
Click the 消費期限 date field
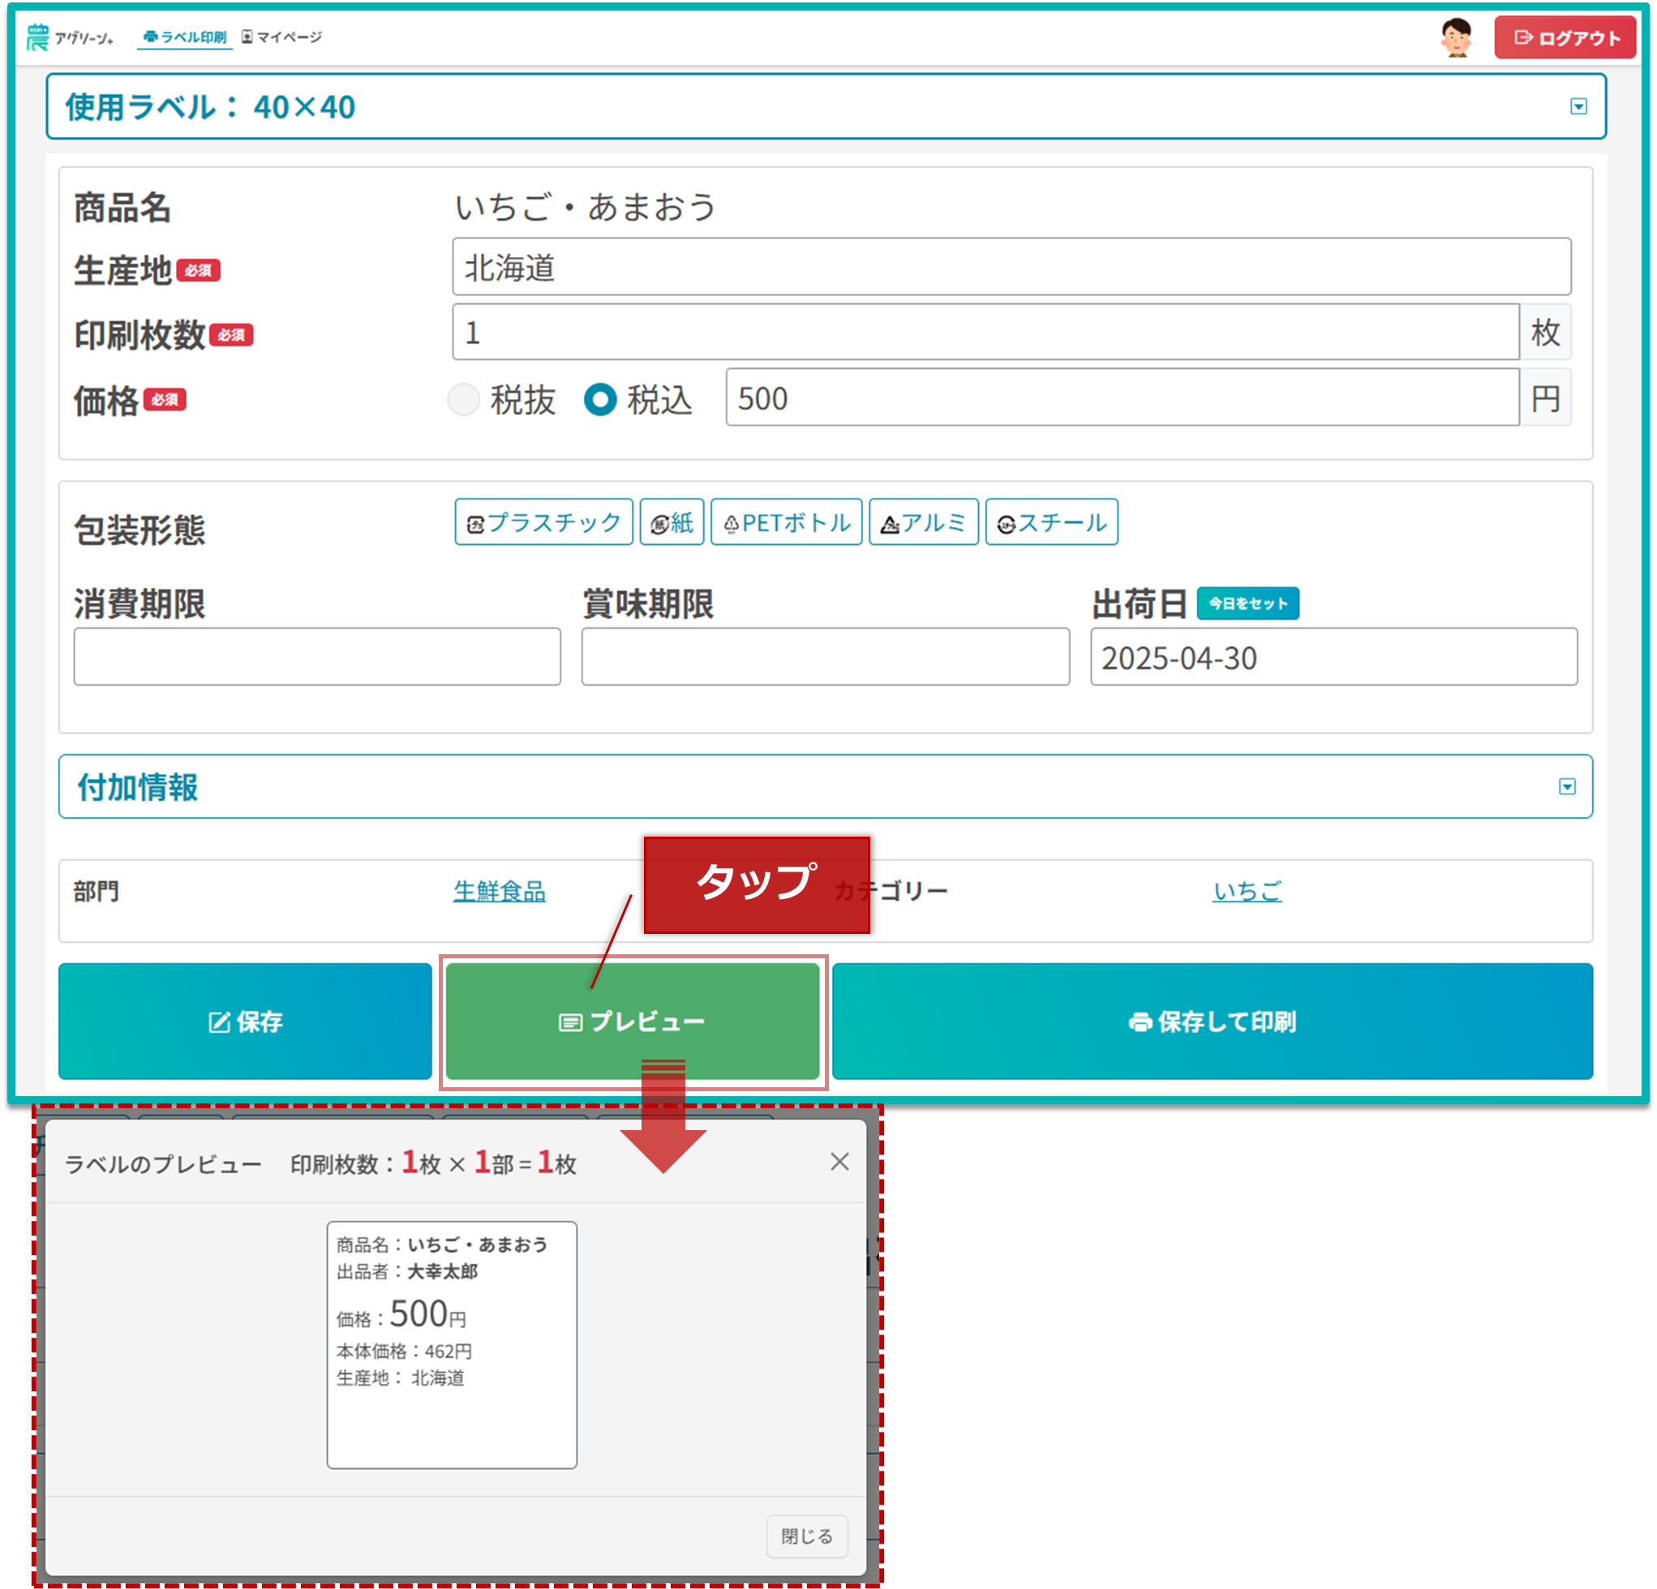point(317,657)
